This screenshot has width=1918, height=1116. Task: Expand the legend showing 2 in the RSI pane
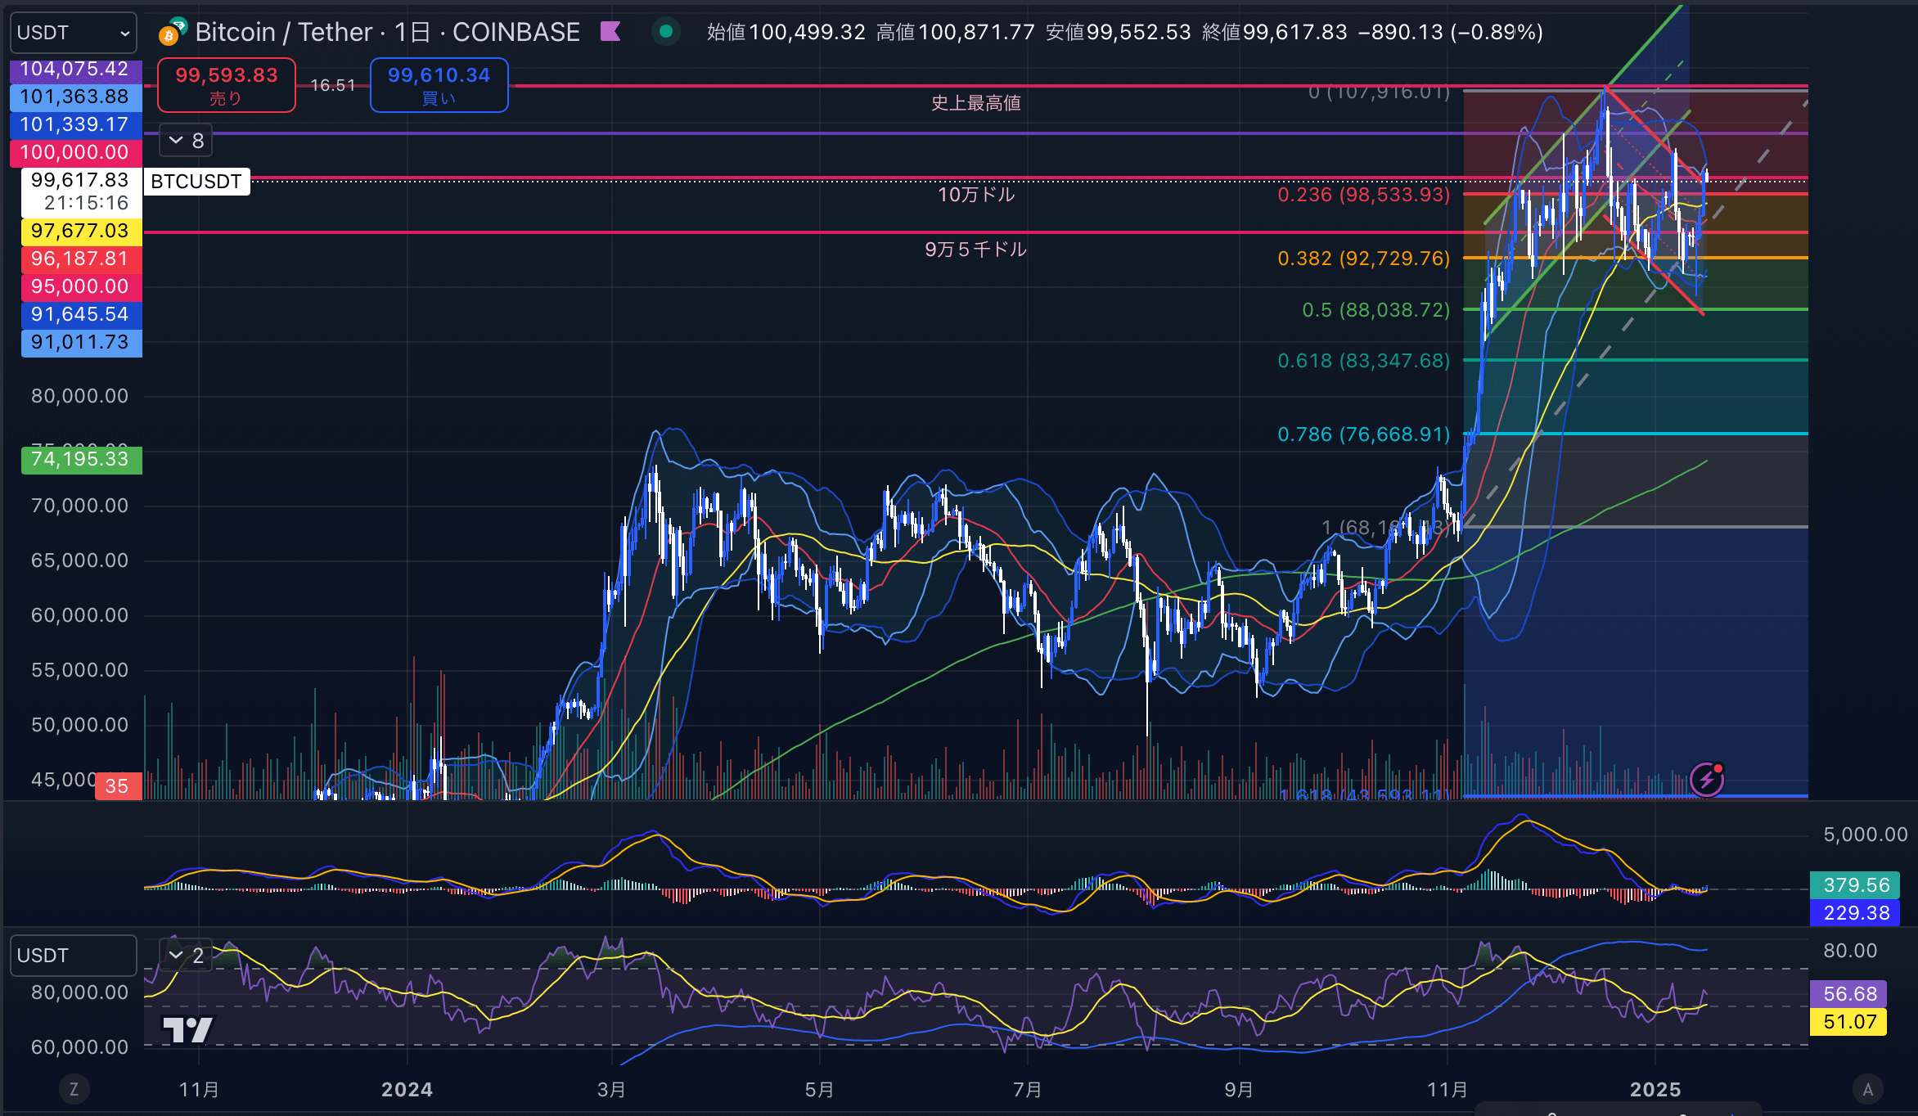tap(186, 955)
